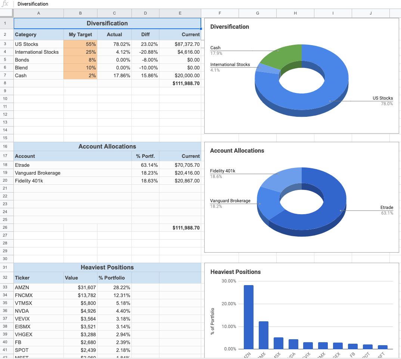Click the $87,372.70 current value cell
This screenshot has width=401, height=359.
[x=180, y=44]
